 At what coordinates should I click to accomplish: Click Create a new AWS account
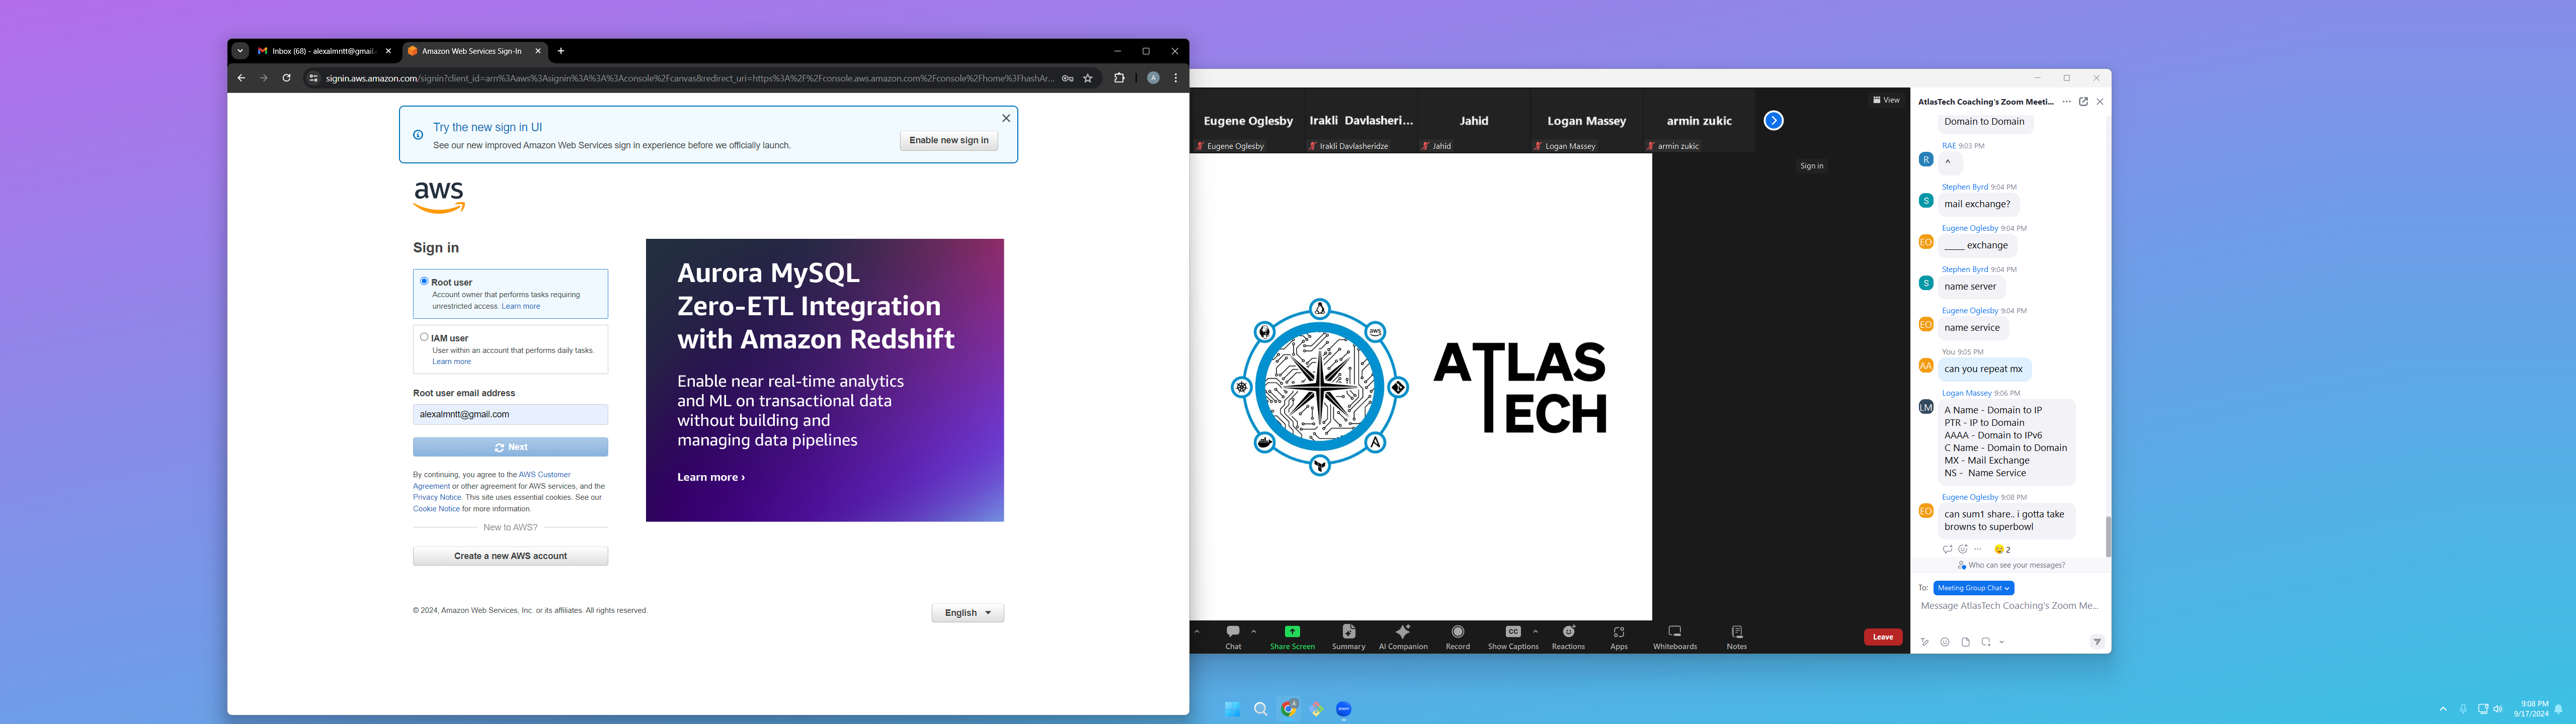coord(510,556)
